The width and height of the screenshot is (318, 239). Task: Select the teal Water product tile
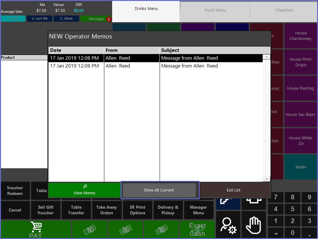click(x=301, y=167)
